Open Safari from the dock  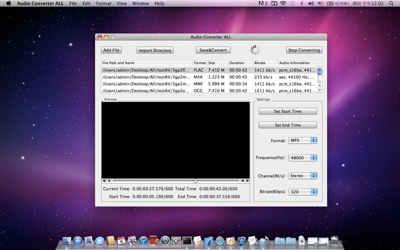[x=219, y=240]
